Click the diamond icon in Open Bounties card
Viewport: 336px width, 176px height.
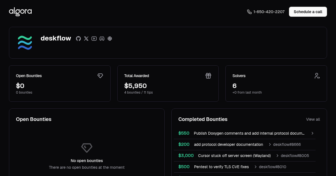point(100,76)
